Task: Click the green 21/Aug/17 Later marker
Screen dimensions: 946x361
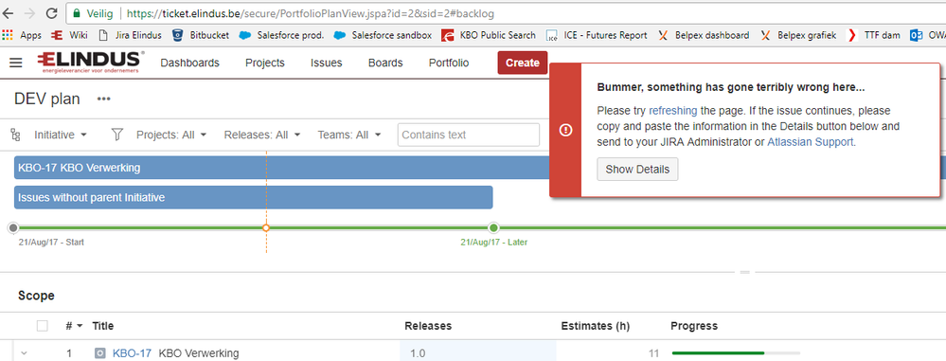Action: point(493,227)
